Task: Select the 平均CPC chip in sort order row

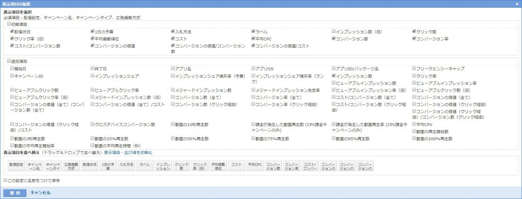Action: [x=255, y=166]
